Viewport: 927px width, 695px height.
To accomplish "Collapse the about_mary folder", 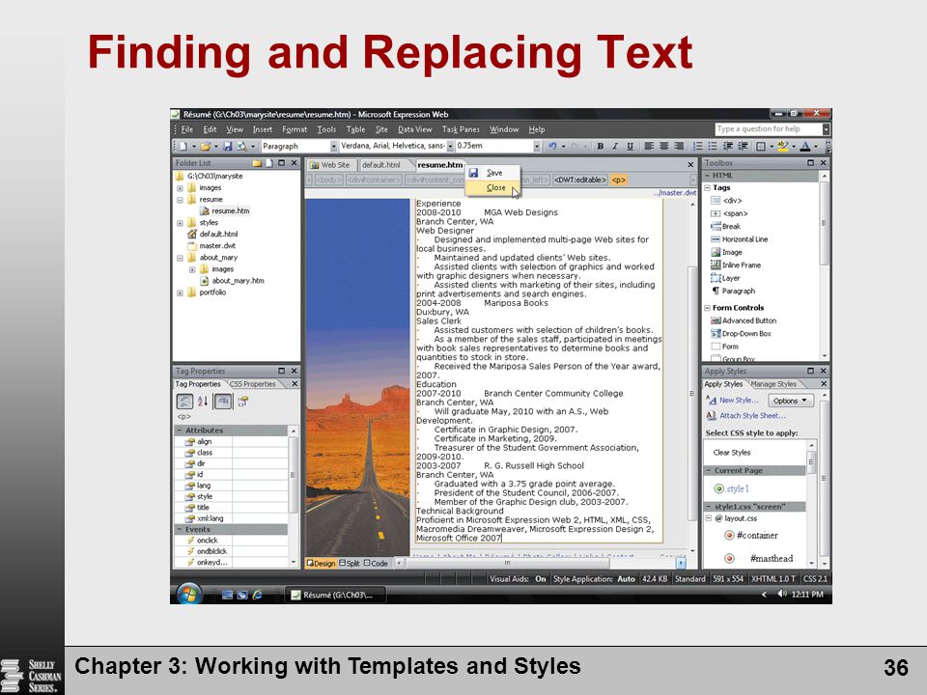I will (x=180, y=258).
